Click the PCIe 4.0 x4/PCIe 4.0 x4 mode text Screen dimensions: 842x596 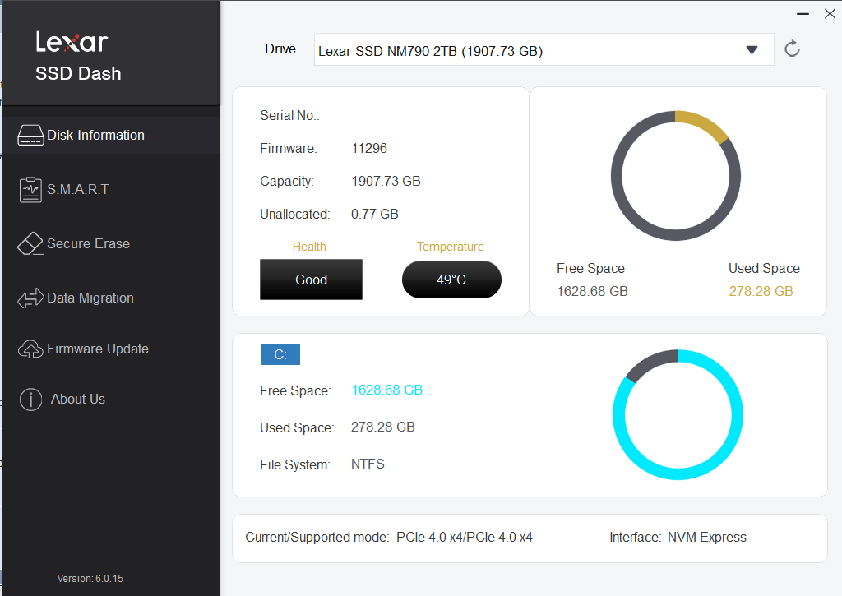tap(465, 537)
